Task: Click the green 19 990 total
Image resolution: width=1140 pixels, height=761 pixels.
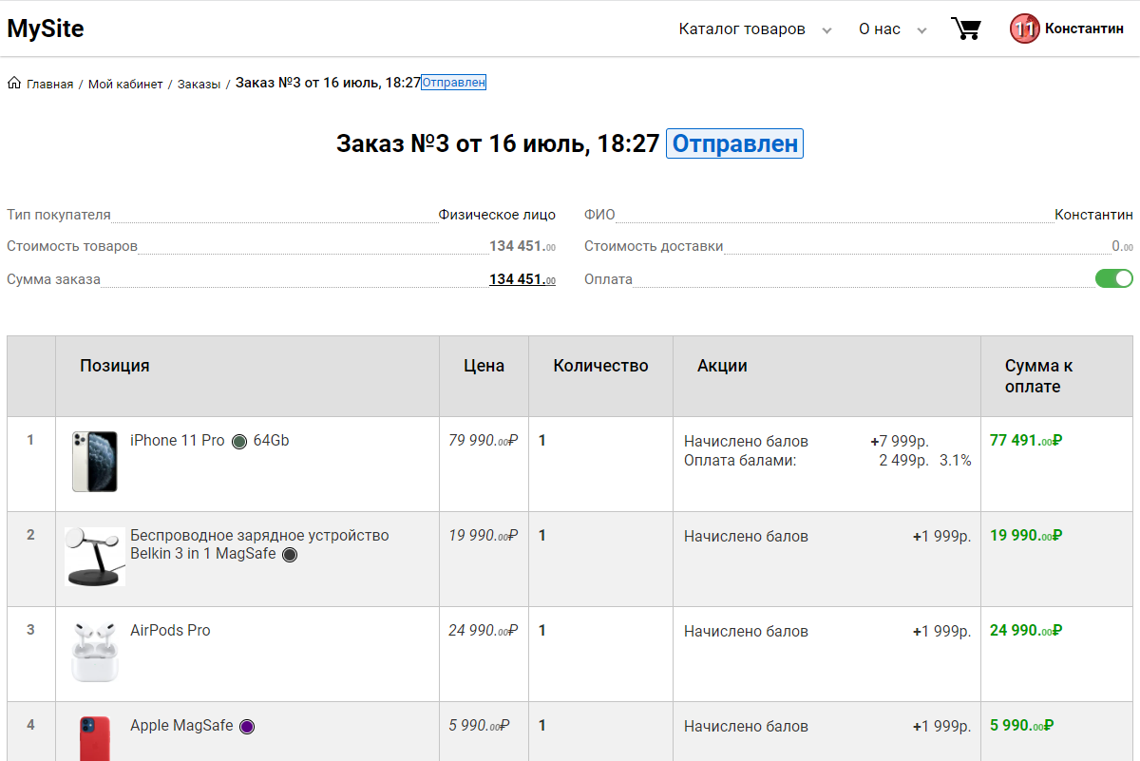Action: point(1026,535)
